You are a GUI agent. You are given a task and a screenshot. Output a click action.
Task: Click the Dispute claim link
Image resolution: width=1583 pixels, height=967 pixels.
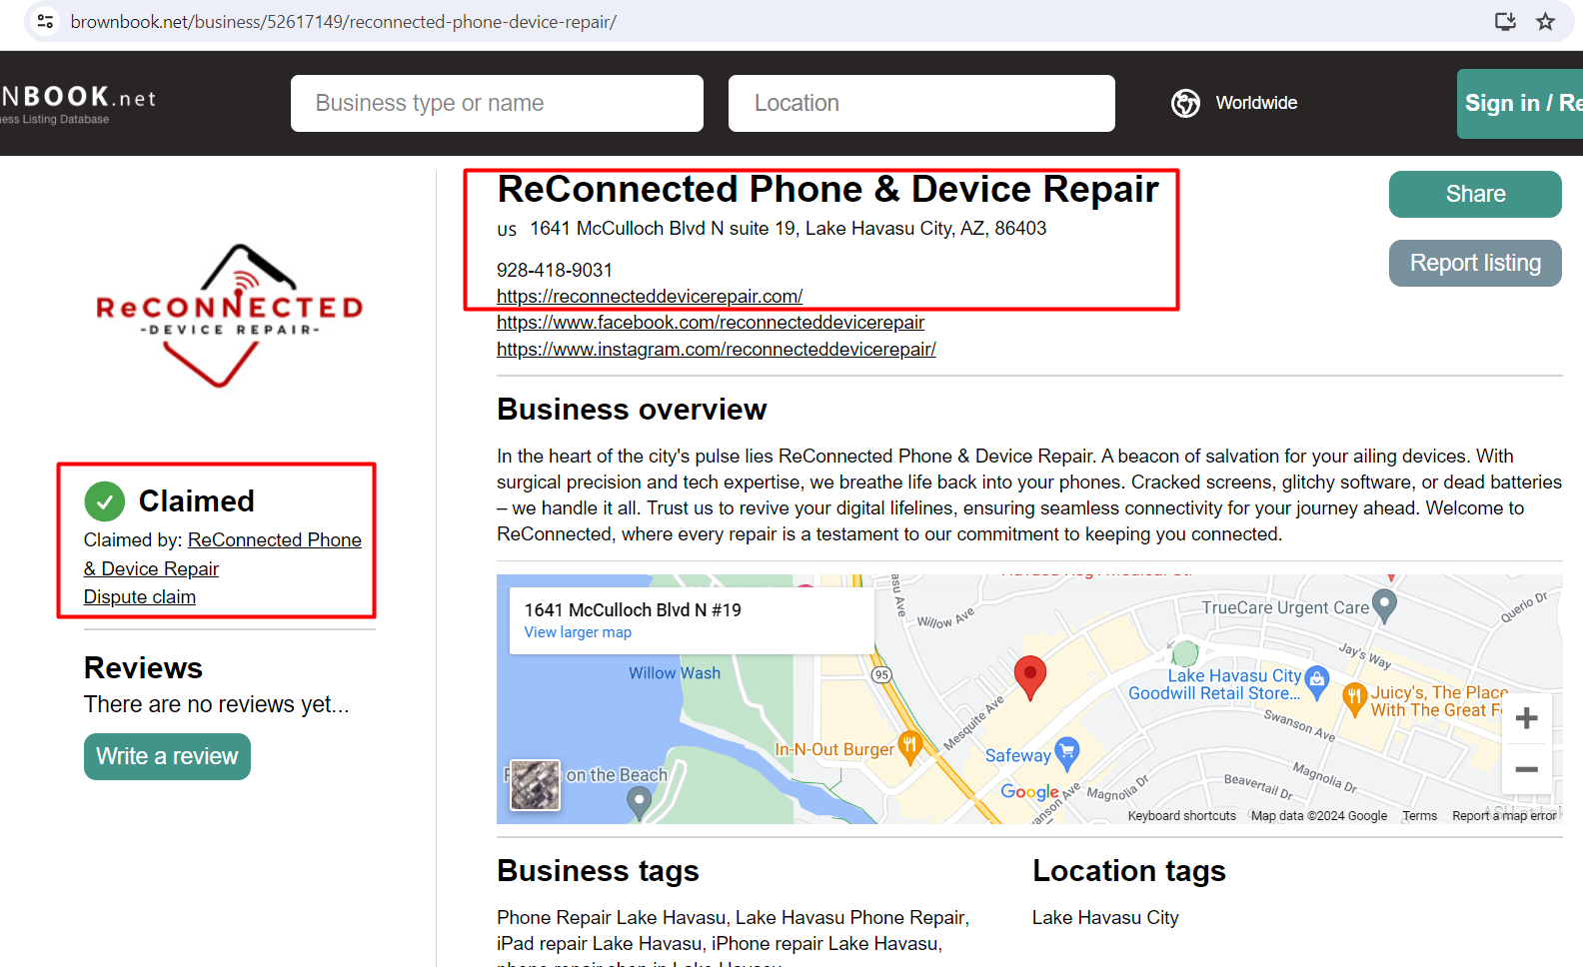140,597
